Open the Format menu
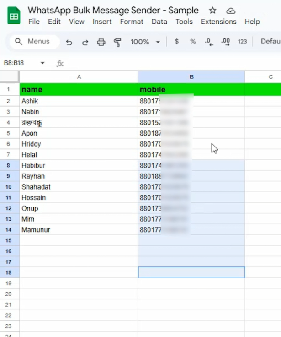Image resolution: width=281 pixels, height=337 pixels. 132,22
